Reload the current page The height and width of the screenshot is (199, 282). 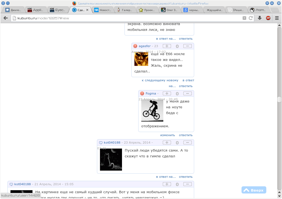(251, 18)
